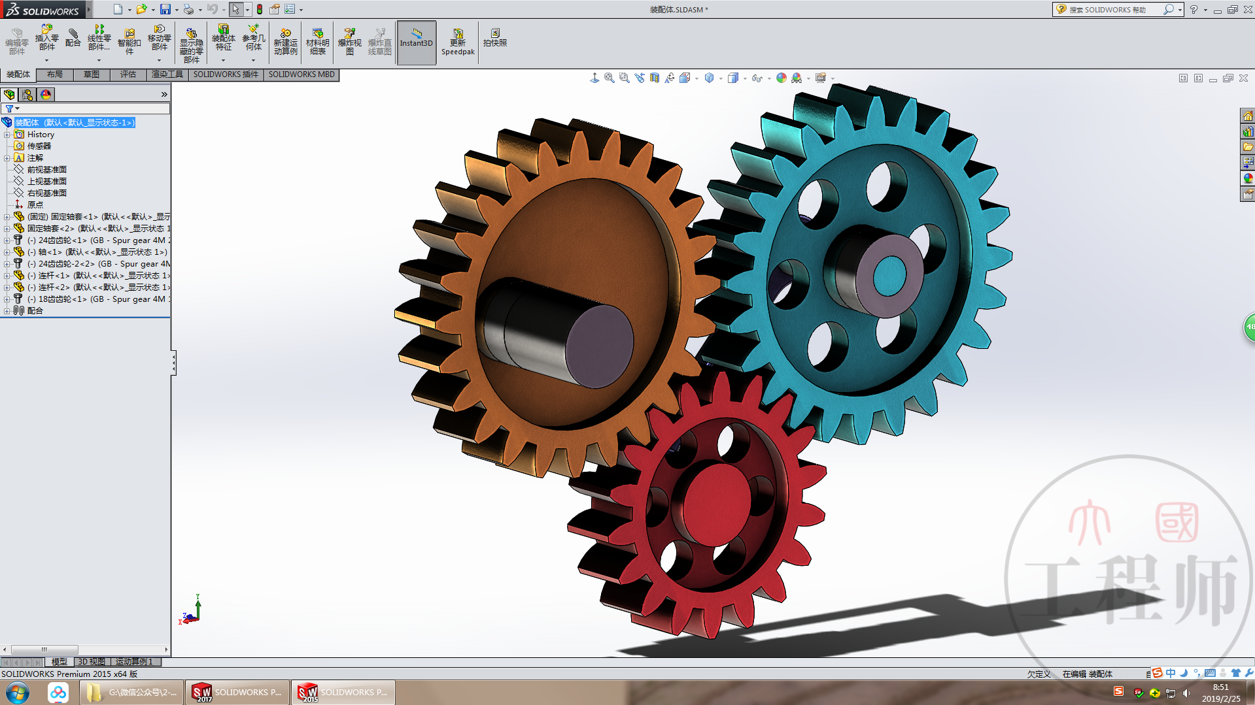Click the Rebuild traffic light icon
This screenshot has width=1255, height=705.
[260, 9]
